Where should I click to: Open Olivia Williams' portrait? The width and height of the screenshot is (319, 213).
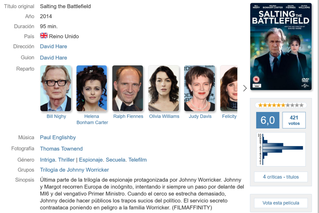point(164,88)
